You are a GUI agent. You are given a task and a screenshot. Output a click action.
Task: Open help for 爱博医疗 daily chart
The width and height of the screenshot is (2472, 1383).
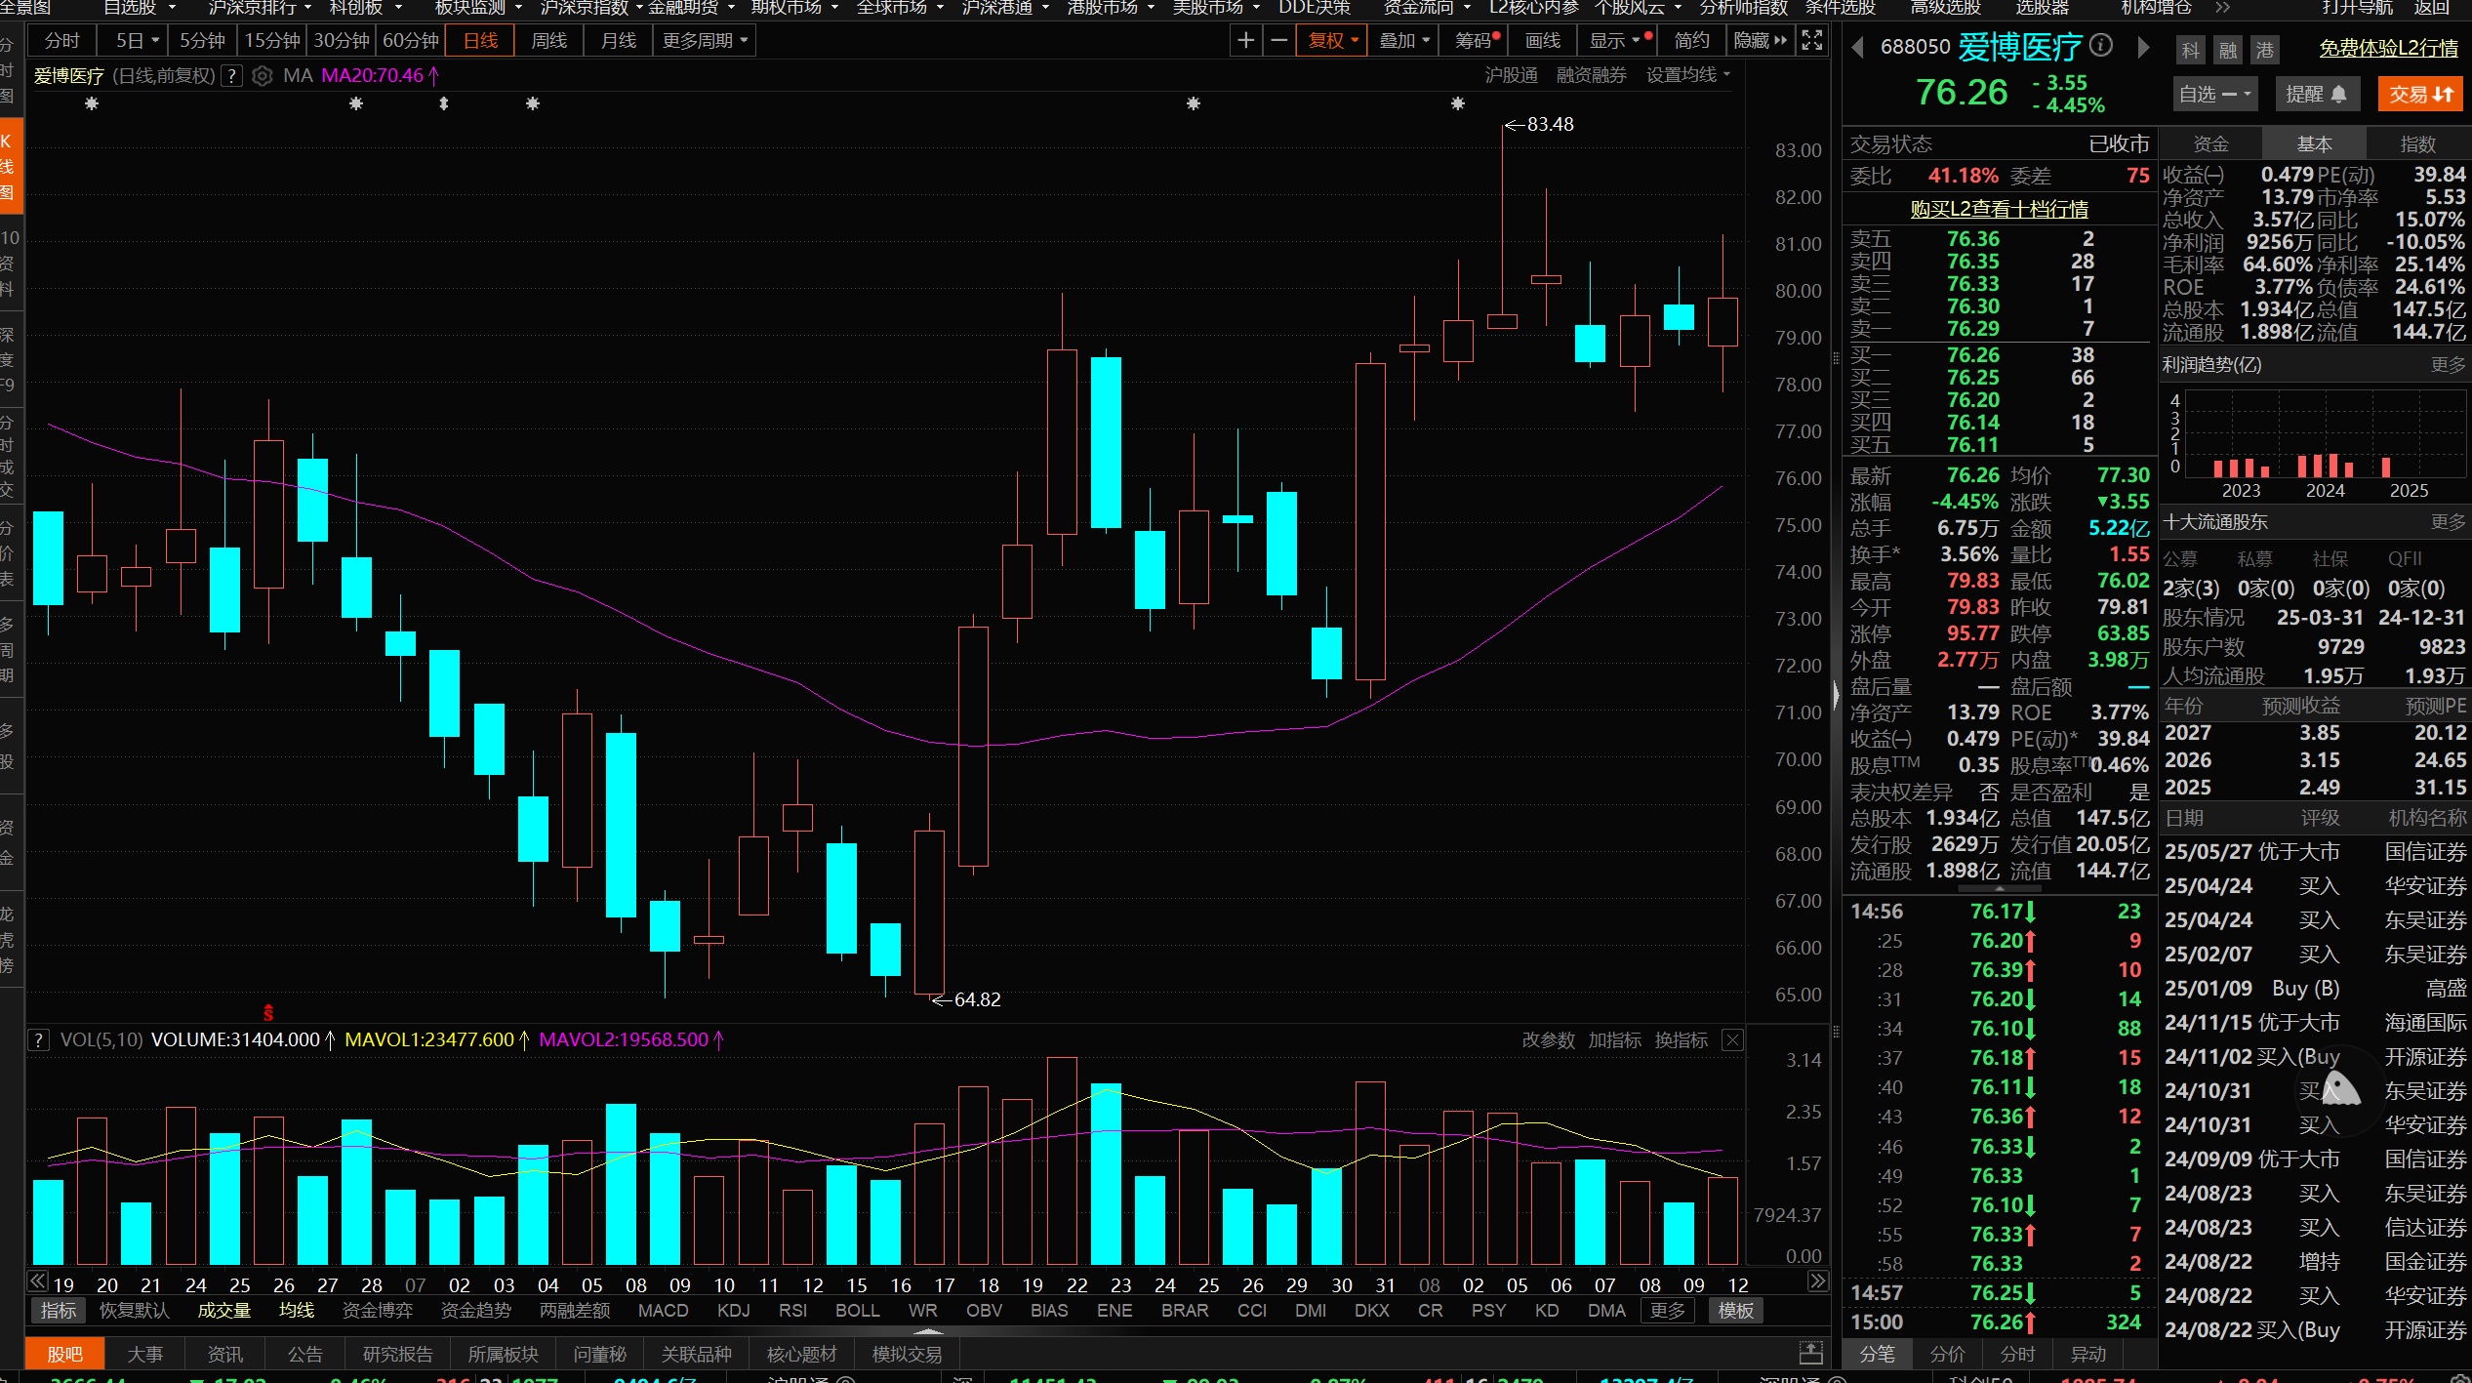coord(232,76)
